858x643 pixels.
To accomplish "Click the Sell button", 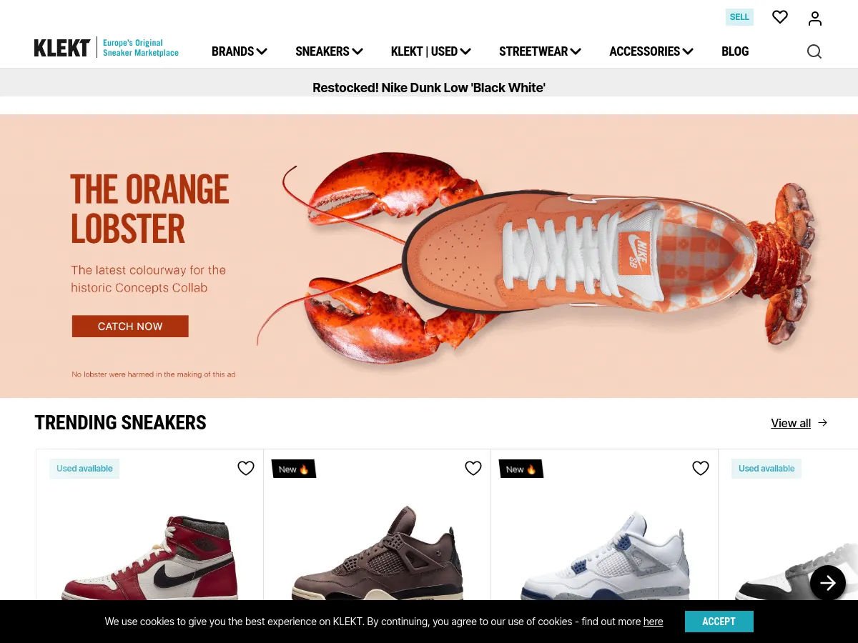I will point(739,17).
